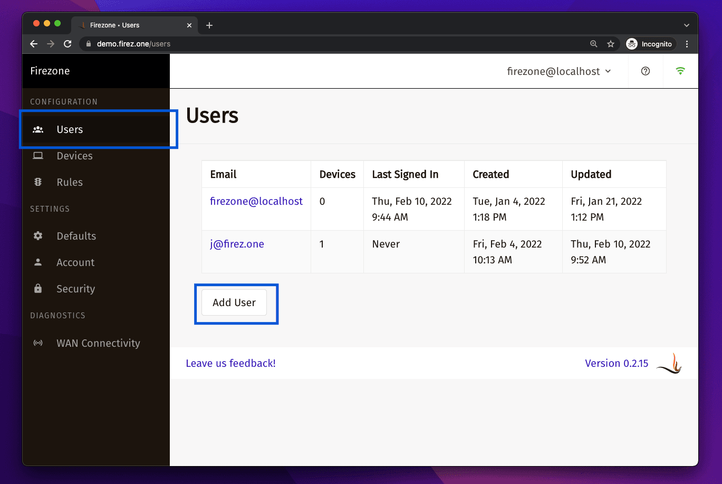Select the Users people icon in sidebar
Image resolution: width=722 pixels, height=484 pixels.
pyautogui.click(x=38, y=129)
